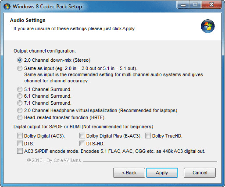The width and height of the screenshot is (225, 187).
Task: Check the DTS digital output box
Action: tap(20, 144)
